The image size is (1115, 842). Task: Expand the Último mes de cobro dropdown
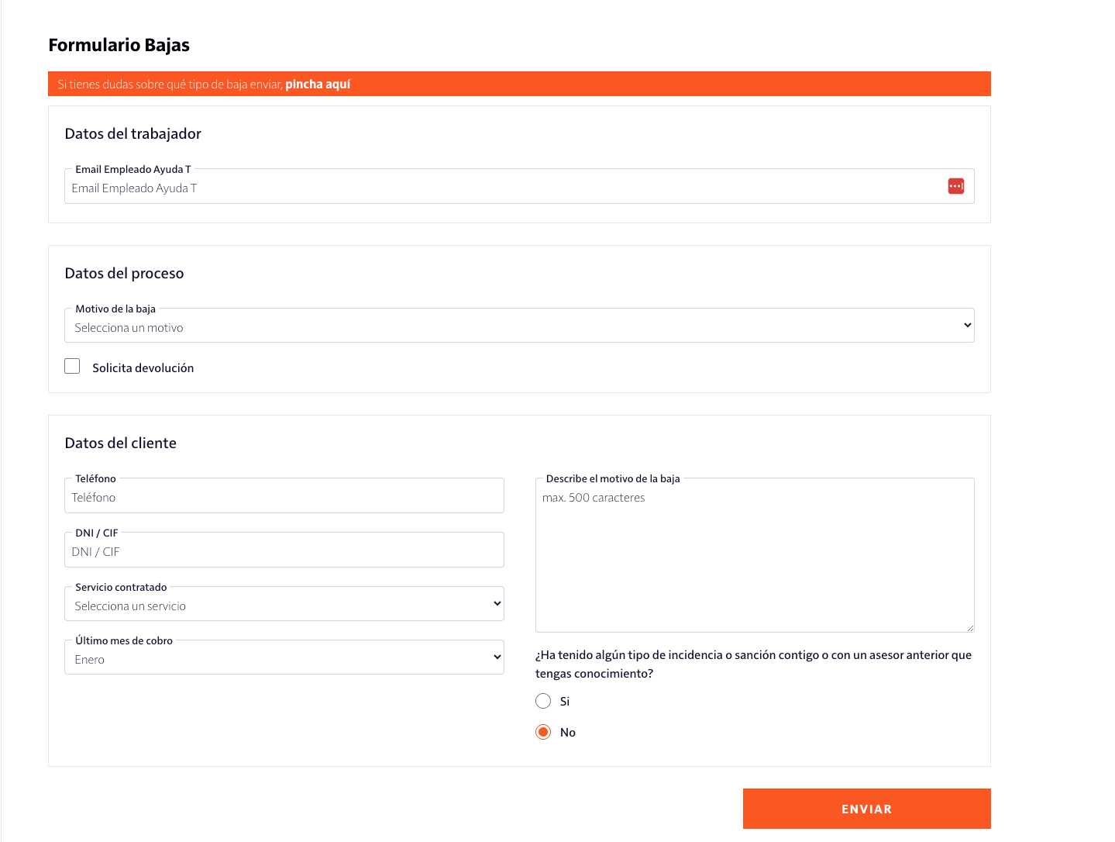(x=284, y=658)
